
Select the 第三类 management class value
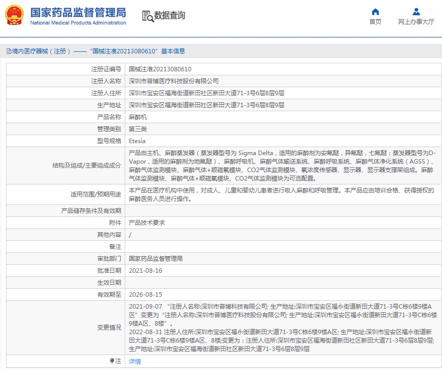[x=138, y=129]
